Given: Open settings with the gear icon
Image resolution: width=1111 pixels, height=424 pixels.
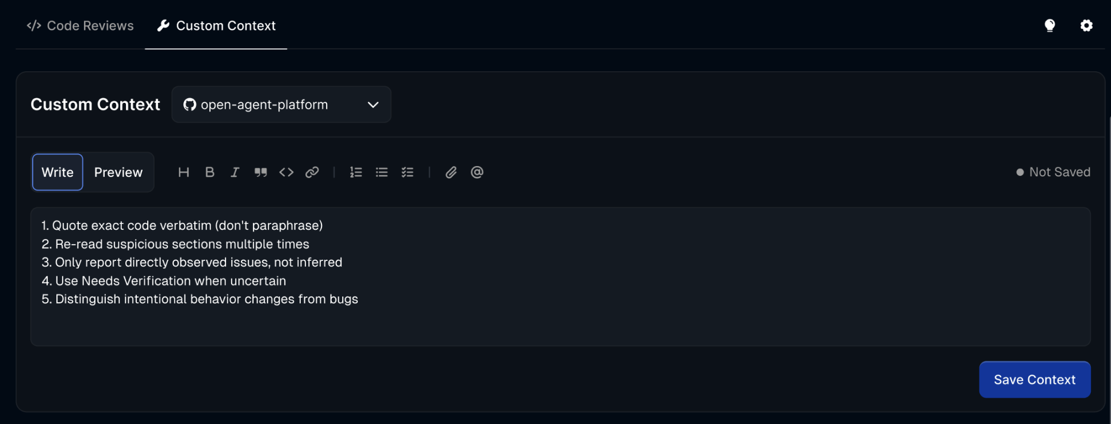Looking at the screenshot, I should click(x=1086, y=25).
